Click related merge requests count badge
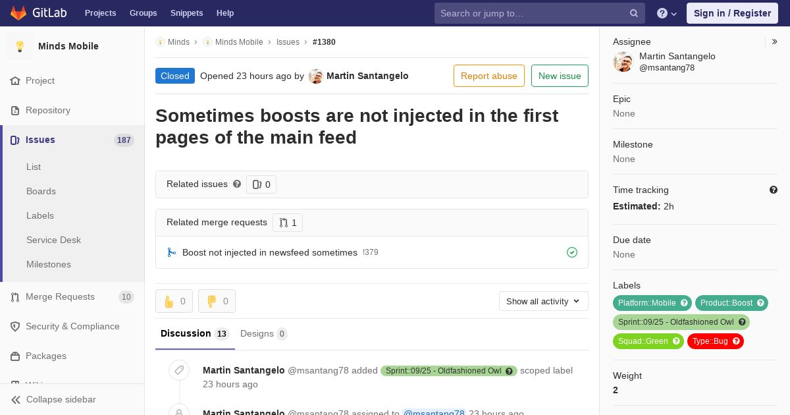790x415 pixels. click(x=288, y=223)
